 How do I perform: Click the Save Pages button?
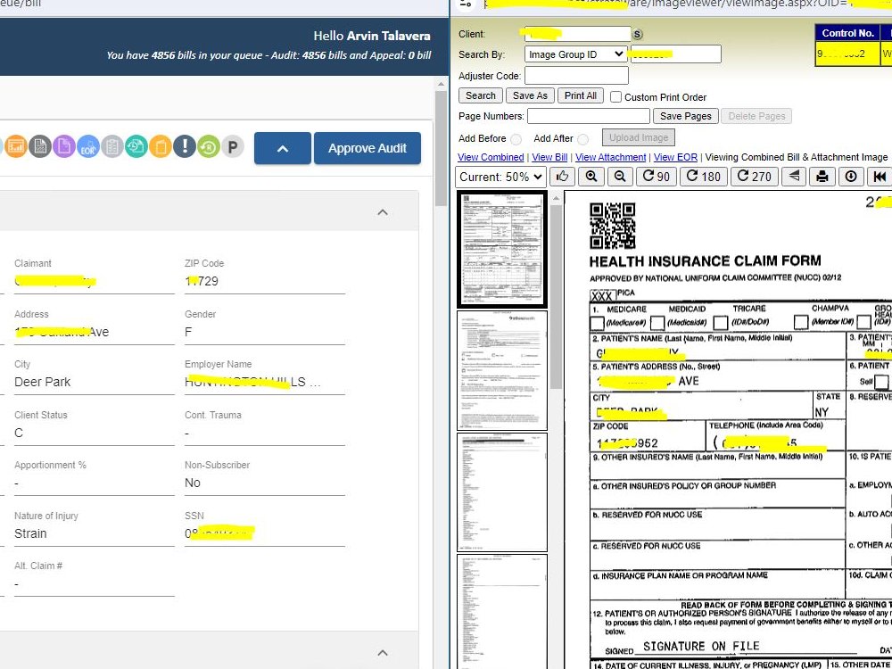coord(685,116)
